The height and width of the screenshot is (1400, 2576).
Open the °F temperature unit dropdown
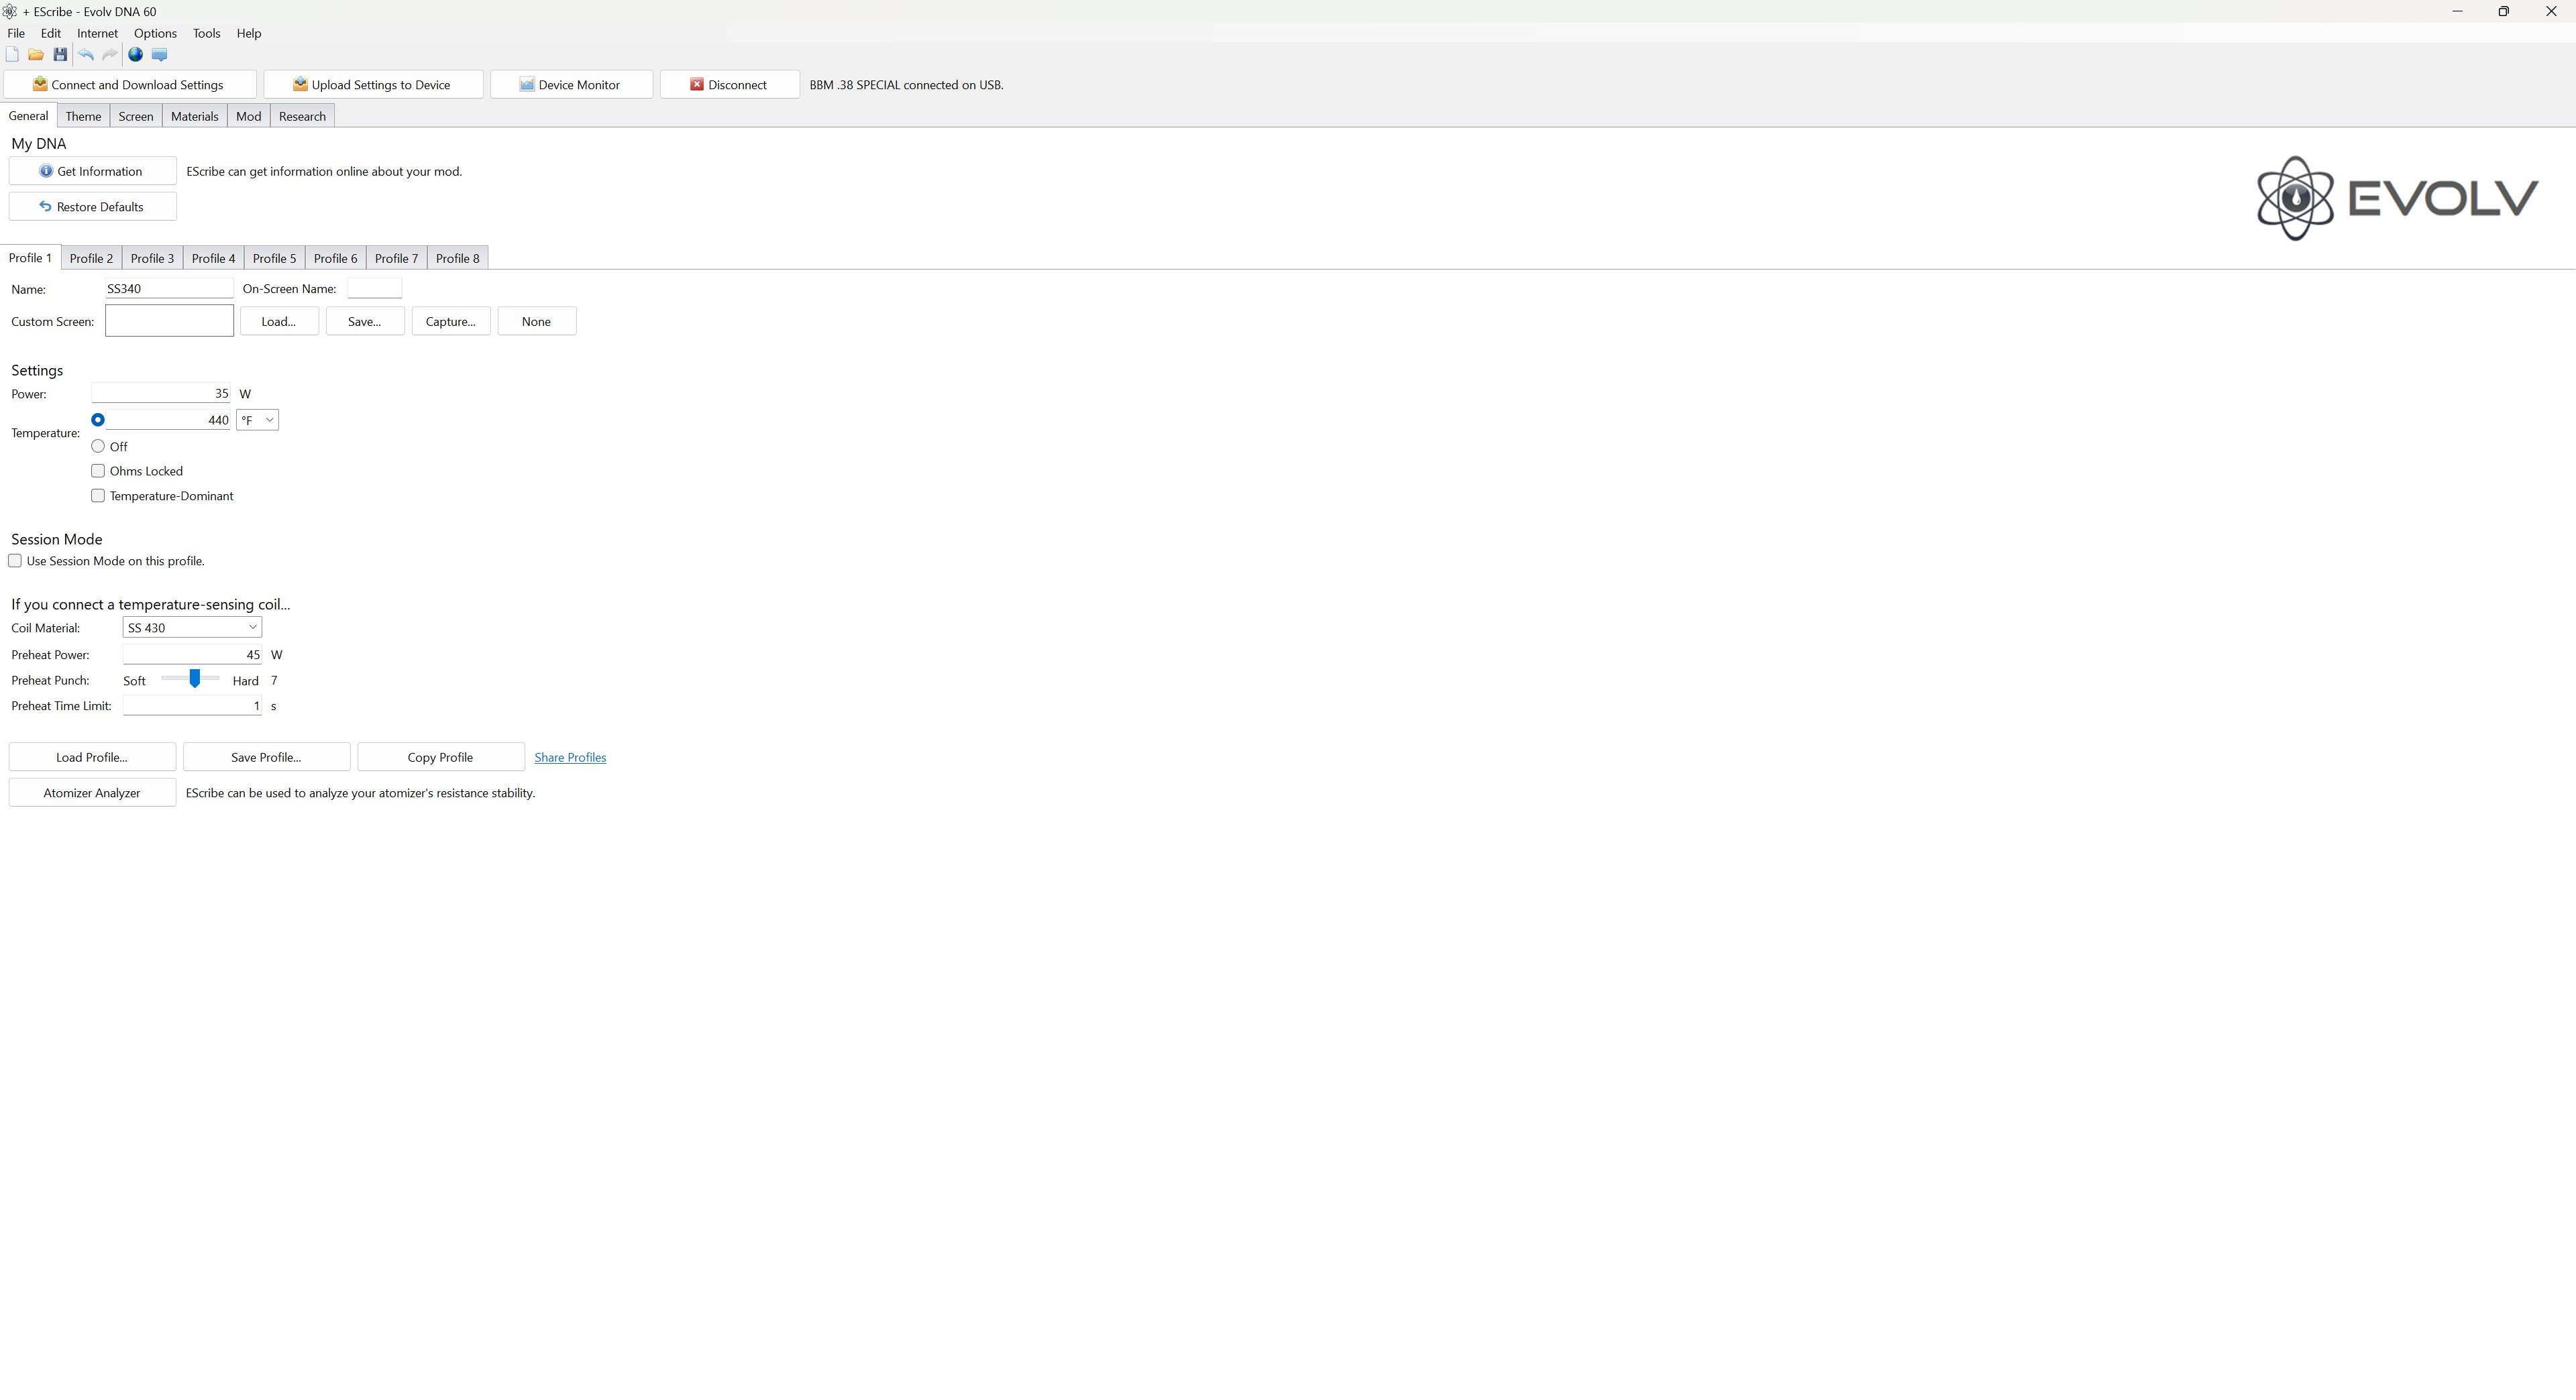[x=257, y=420]
